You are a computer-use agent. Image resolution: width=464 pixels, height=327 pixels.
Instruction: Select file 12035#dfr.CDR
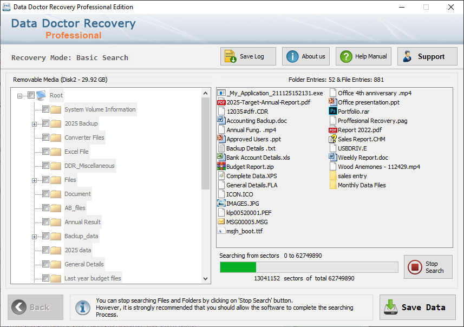[x=247, y=112]
